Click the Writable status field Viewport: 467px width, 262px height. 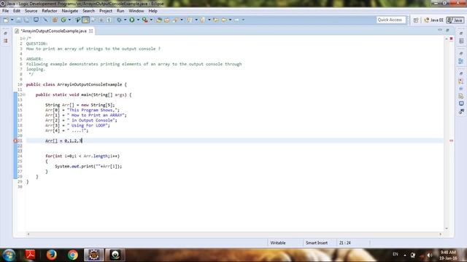coord(278,242)
